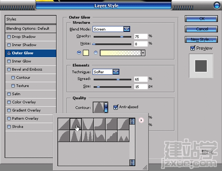Select the gradient glow radio button

click(x=96, y=53)
